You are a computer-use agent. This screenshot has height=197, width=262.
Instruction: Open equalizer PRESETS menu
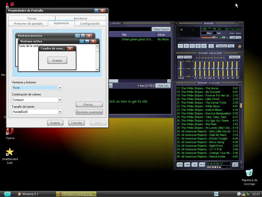235,57
